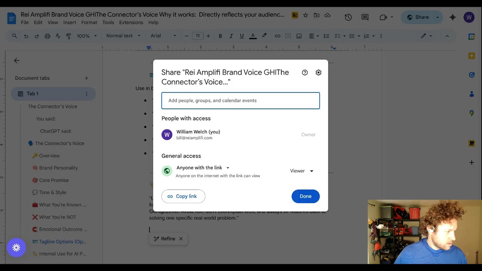This screenshot has width=482, height=271.
Task: Star this document
Action: coord(305,15)
